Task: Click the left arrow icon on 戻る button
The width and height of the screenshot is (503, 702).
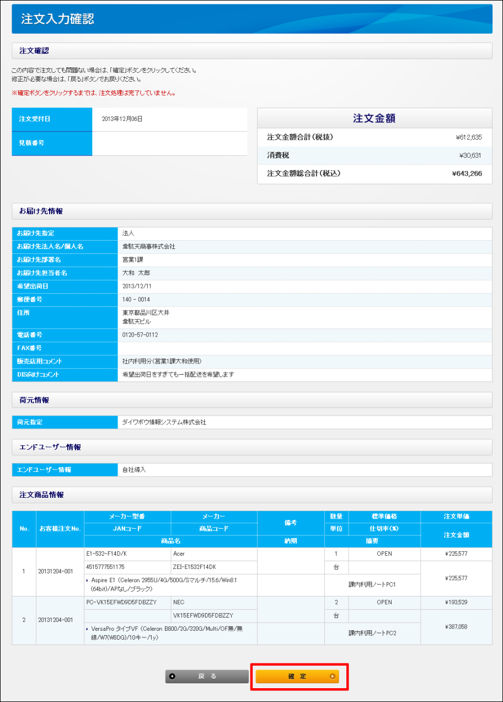Action: coord(172,677)
